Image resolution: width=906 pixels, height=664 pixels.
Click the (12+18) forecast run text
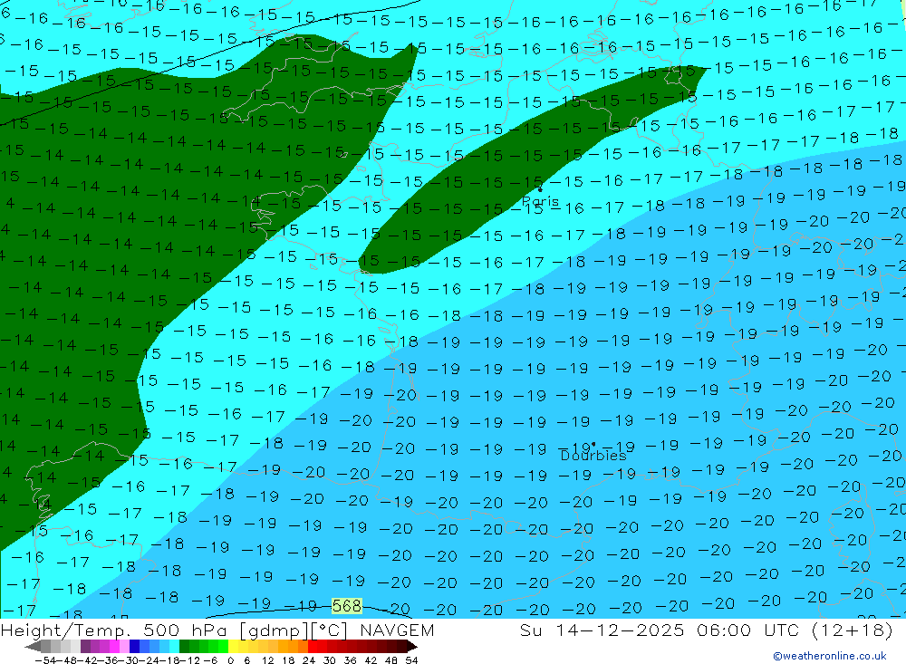[x=853, y=630]
